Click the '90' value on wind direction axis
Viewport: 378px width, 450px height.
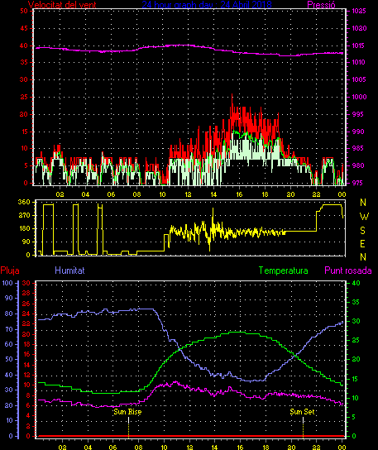(x=26, y=242)
